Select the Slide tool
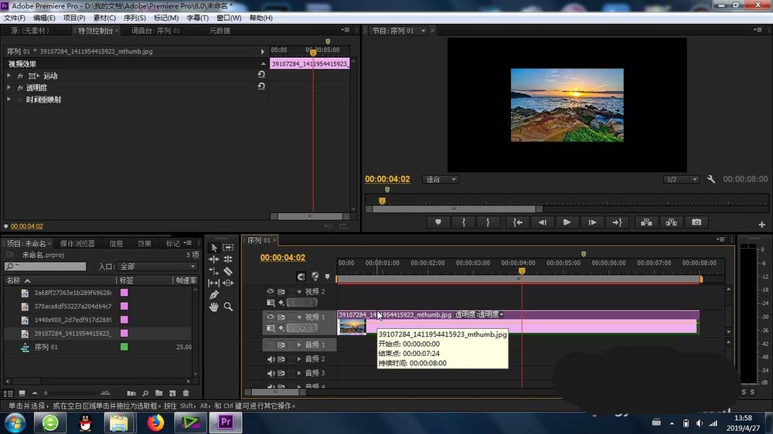Viewport: 773px width, 434px height. click(x=228, y=283)
